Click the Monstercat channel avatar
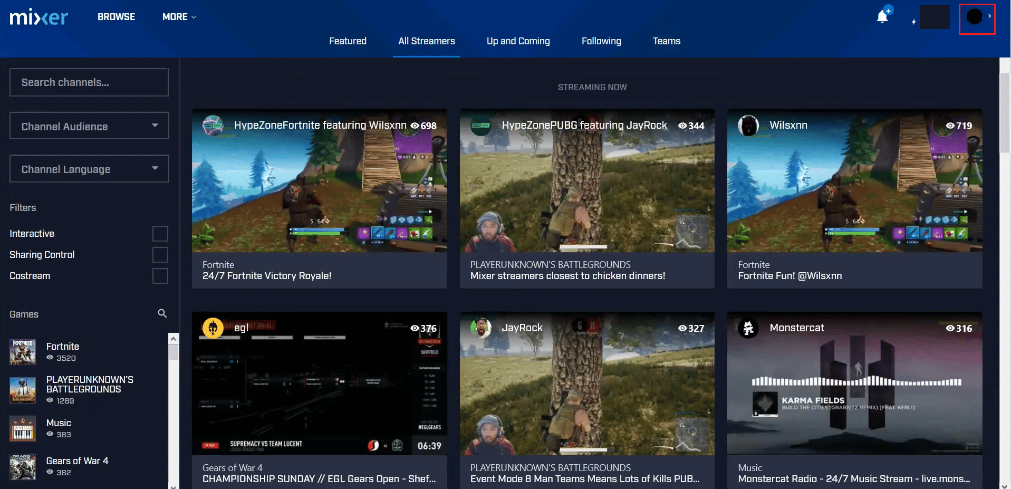Screen dimensions: 1011x489 748,328
